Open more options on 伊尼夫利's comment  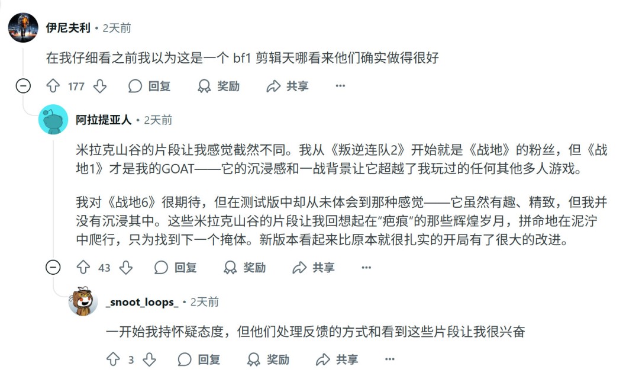click(x=340, y=86)
